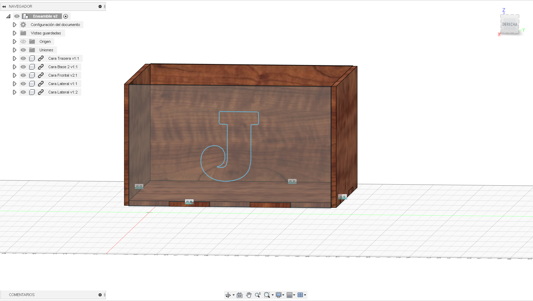
Task: Hide the Cara Trasera v1:1 component
Action: click(x=23, y=58)
